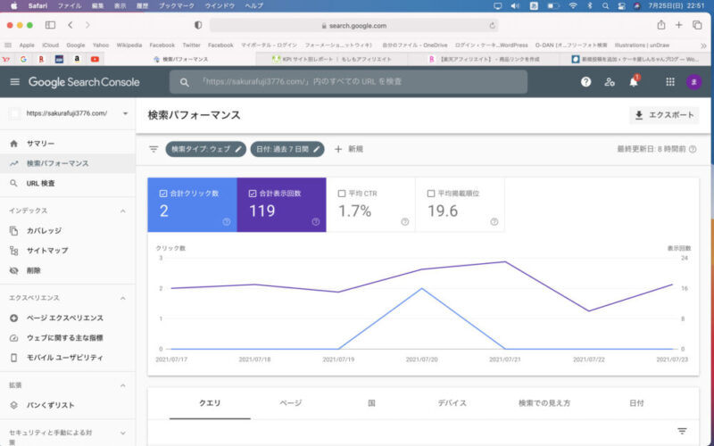Screen dimensions: 714x446
Task: Open the ファイル menu in menu bar
Action: (70, 6)
